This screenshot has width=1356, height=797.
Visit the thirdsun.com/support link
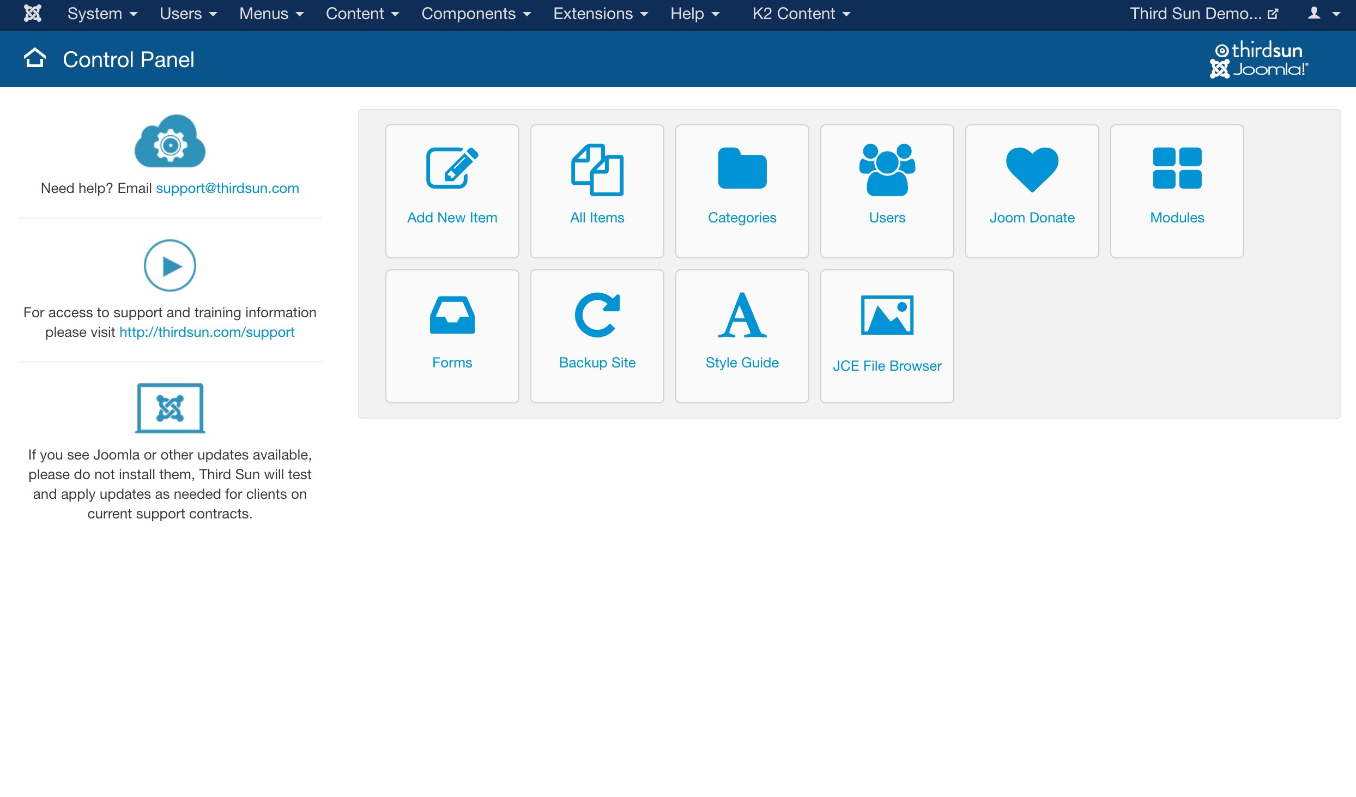(x=206, y=331)
